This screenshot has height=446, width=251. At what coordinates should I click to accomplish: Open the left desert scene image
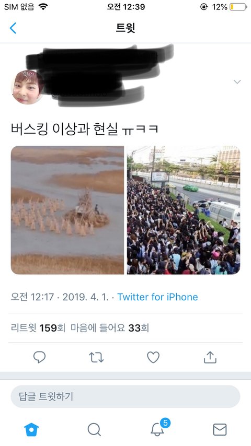coord(67,210)
